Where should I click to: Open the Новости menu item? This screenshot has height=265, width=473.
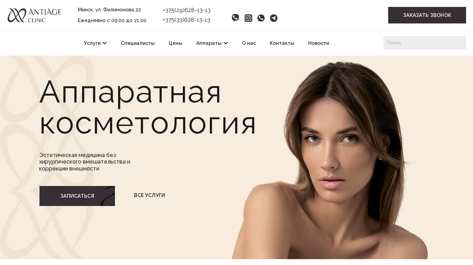click(x=319, y=43)
